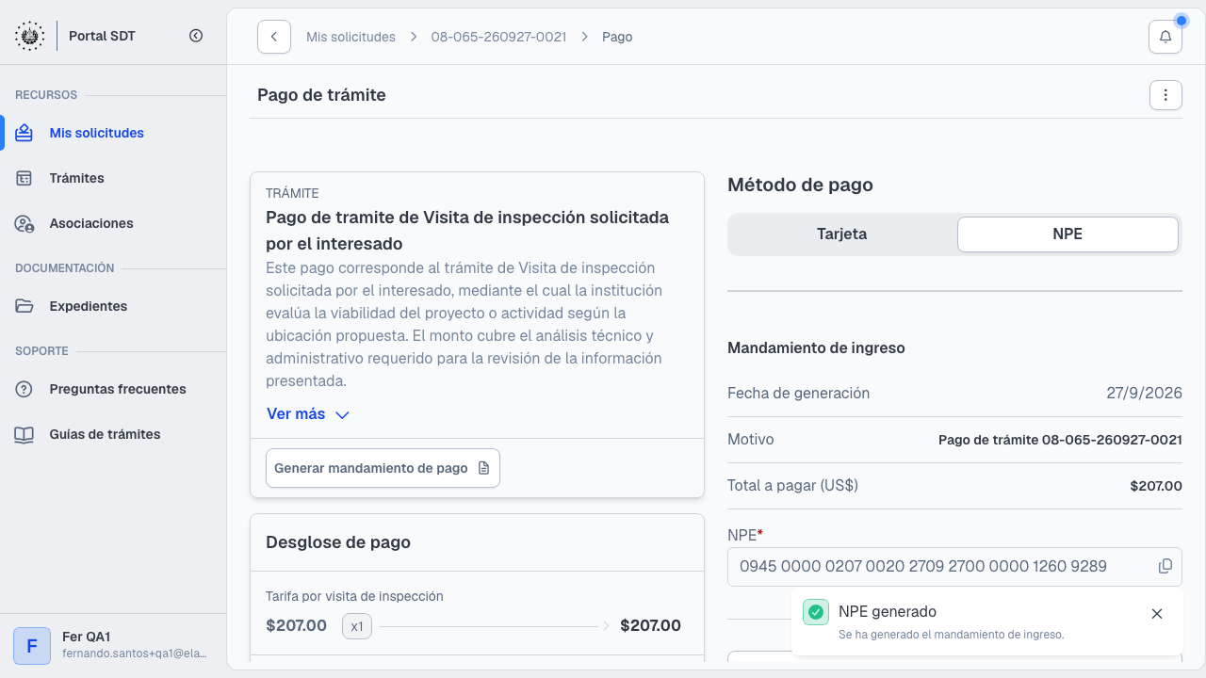The height and width of the screenshot is (678, 1206).
Task: Click the Trámites sidebar icon
Action: pos(24,178)
